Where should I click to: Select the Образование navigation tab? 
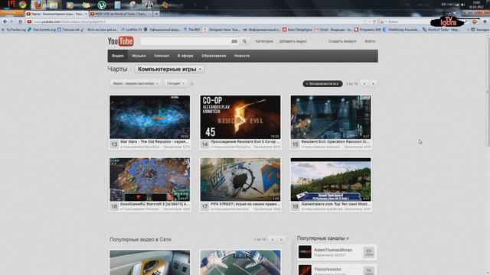(x=214, y=56)
